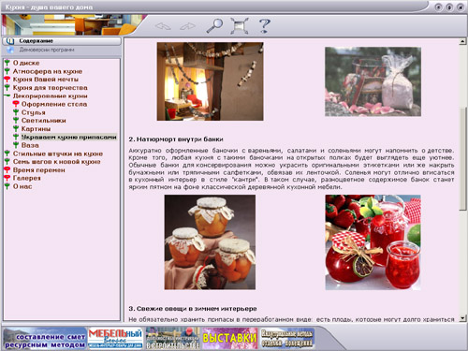Open the Оформление стола page

click(54, 104)
